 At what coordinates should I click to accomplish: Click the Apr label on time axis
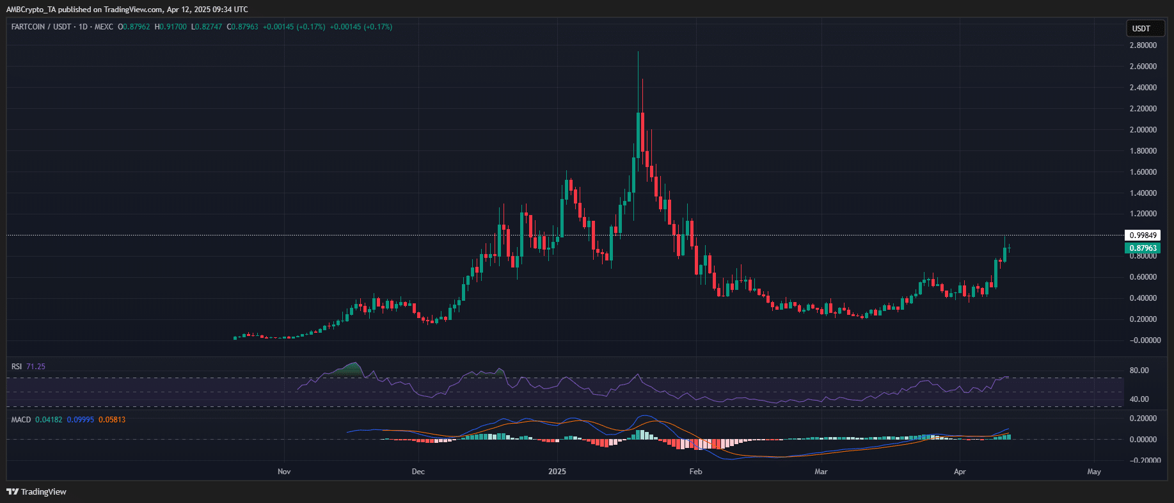click(960, 472)
